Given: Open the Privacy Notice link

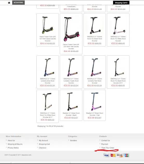Looking at the screenshot, I should click(x=13, y=148).
